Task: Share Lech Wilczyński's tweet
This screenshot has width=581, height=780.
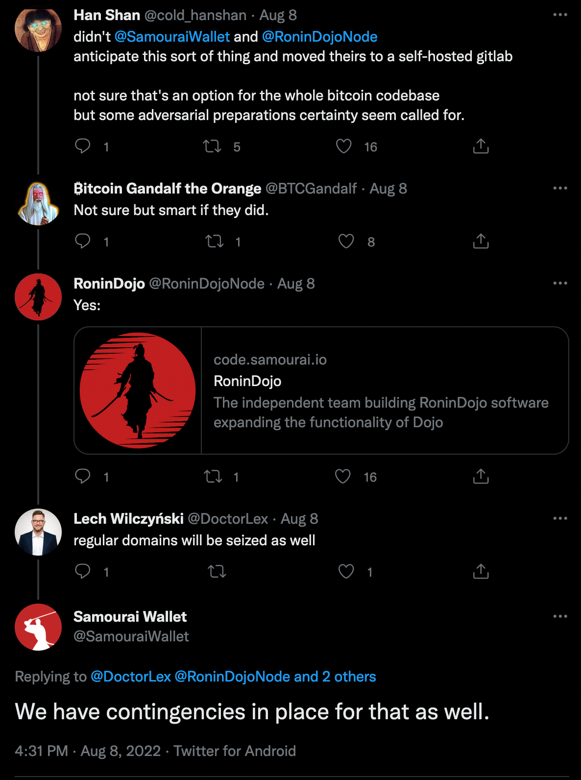Action: 481,571
